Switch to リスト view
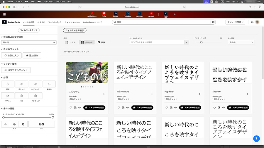264x148 pixels. pos(70,42)
